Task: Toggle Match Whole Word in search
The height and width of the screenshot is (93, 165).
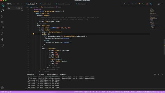Action: (x=19, y=8)
